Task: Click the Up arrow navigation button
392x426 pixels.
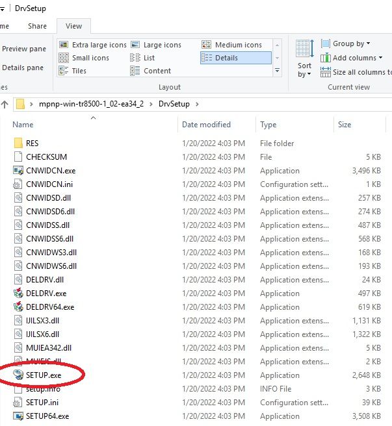Action: click(x=5, y=104)
